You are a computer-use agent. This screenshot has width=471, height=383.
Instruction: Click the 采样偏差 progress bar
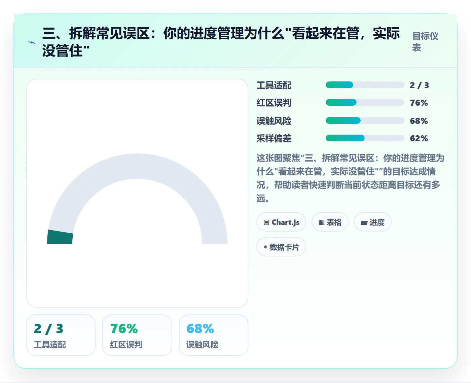[x=365, y=138]
